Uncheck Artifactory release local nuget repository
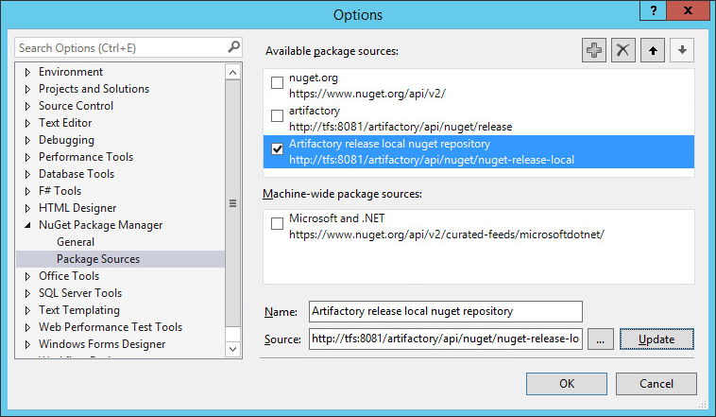The image size is (716, 417). (277, 149)
